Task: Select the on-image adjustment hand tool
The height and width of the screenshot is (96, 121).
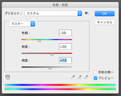Action: click(x=8, y=77)
